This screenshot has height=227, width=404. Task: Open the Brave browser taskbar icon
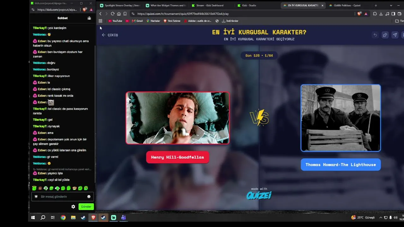coord(93,218)
